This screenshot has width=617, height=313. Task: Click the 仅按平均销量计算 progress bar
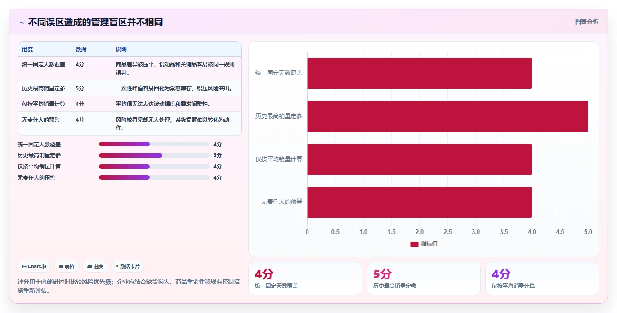click(x=154, y=167)
